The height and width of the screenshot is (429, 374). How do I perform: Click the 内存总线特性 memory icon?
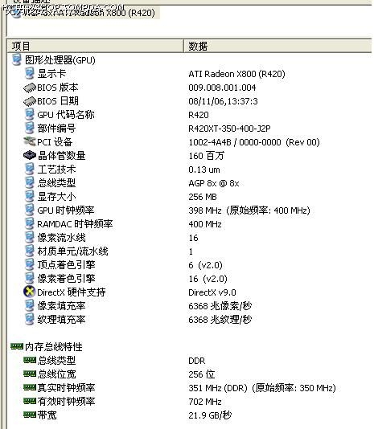point(17,346)
